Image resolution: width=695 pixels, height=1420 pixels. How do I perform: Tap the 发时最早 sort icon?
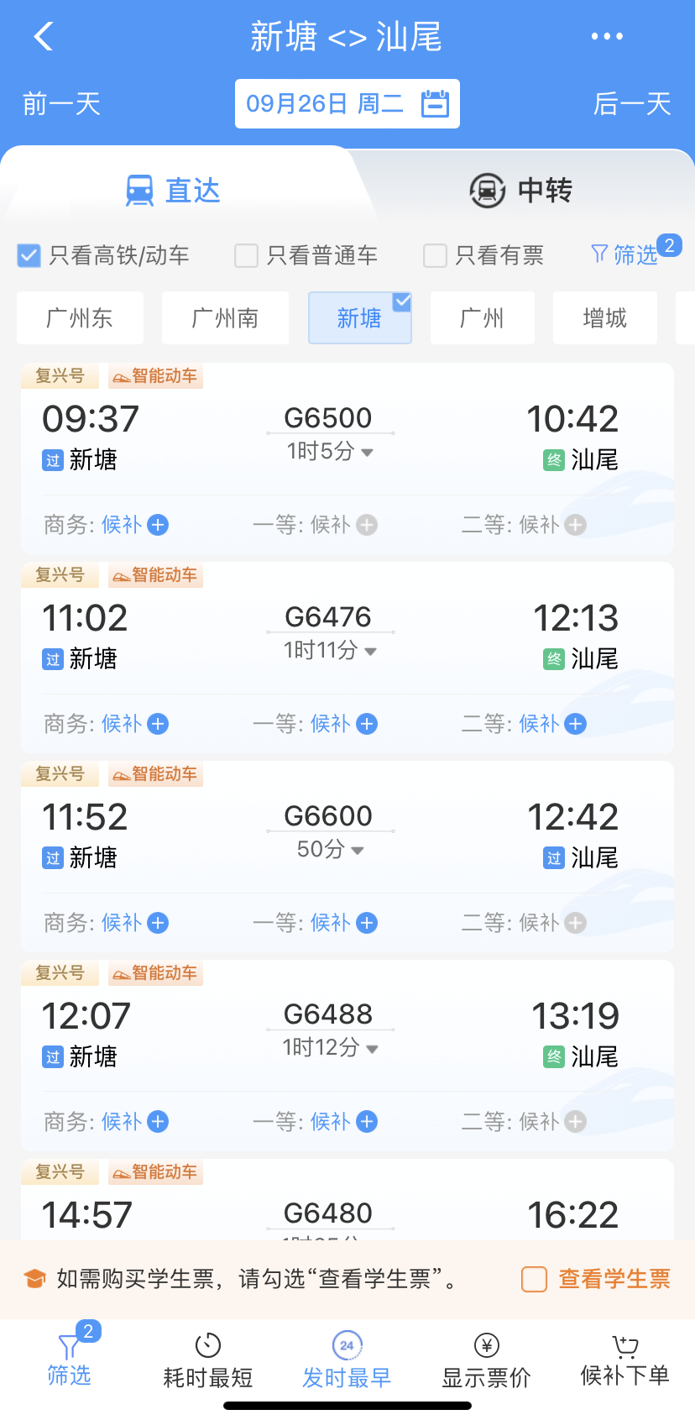(347, 1345)
